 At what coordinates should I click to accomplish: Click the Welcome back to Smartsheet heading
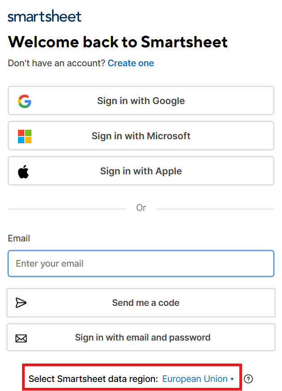(118, 42)
